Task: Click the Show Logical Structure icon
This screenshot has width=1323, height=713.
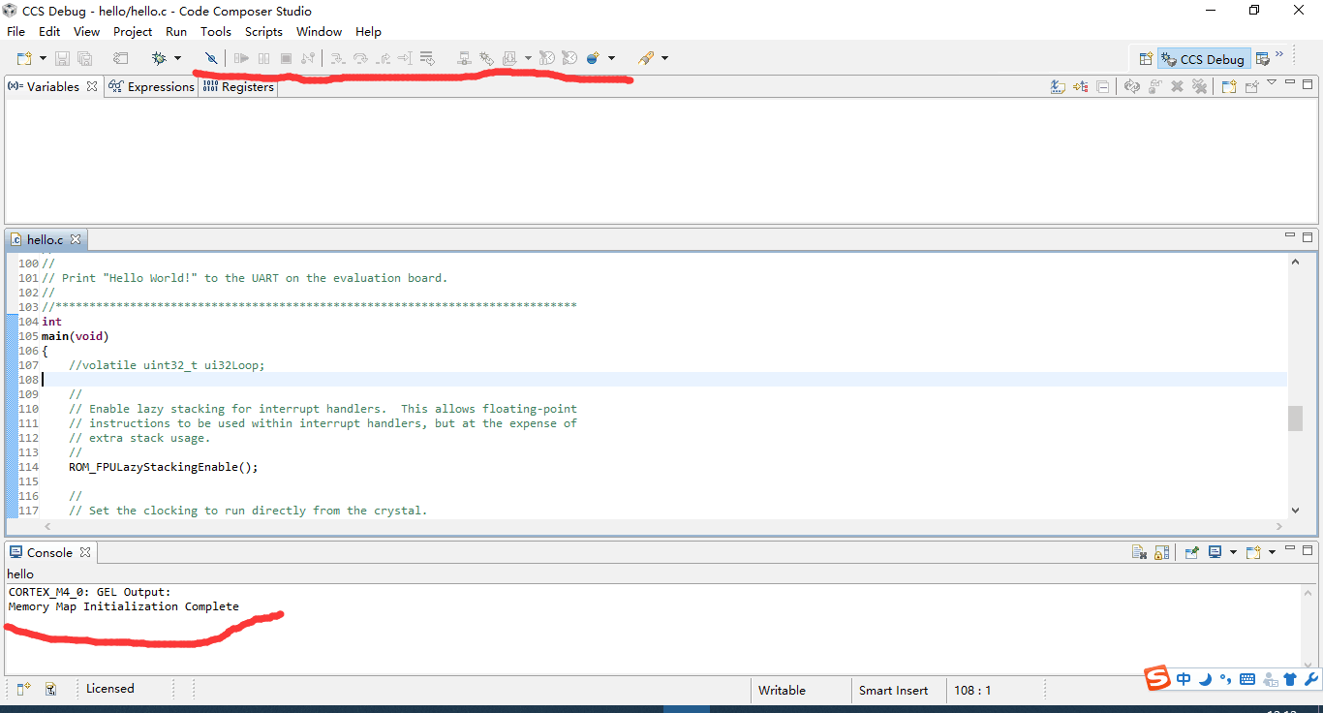Action: (1081, 87)
